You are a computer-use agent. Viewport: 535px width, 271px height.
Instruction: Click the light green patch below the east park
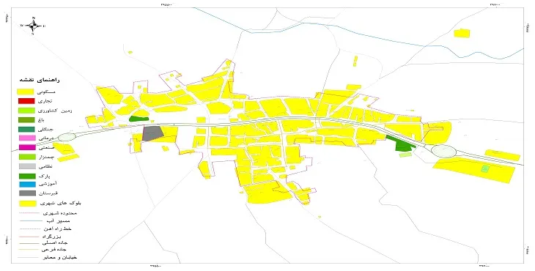coord(405,155)
